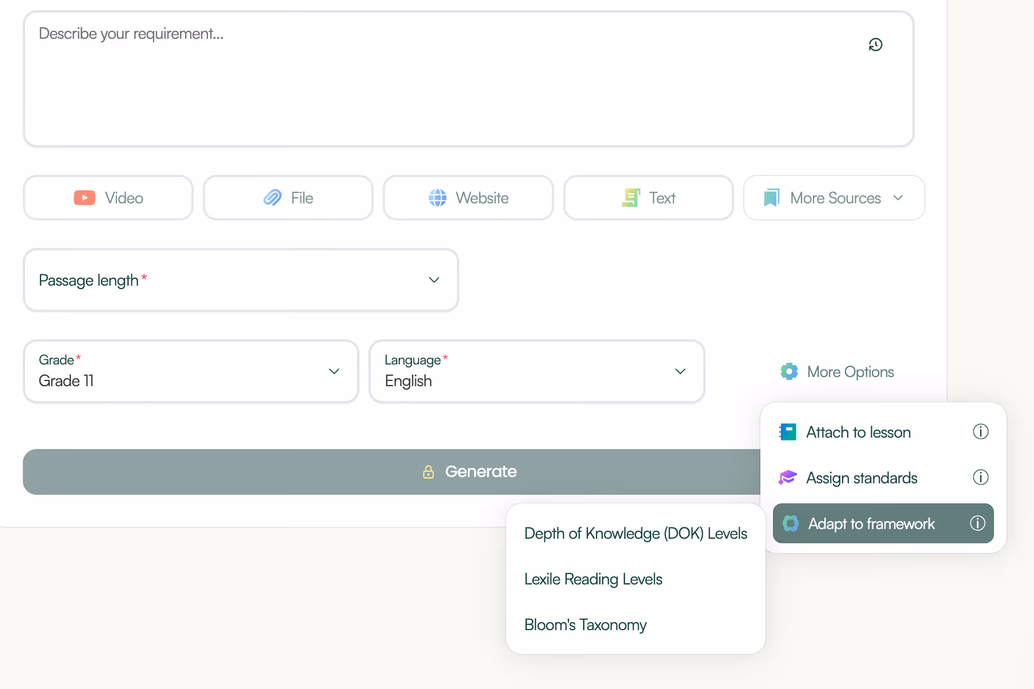The height and width of the screenshot is (689, 1034).
Task: Focus the Describe your requirement text box
Action: coord(468,79)
